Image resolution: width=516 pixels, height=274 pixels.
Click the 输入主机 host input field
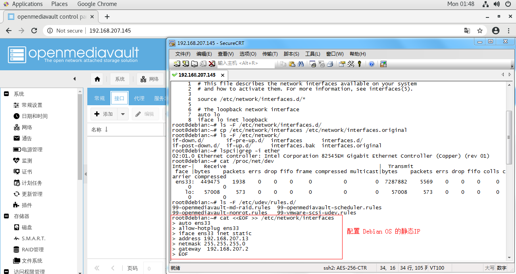(x=246, y=64)
